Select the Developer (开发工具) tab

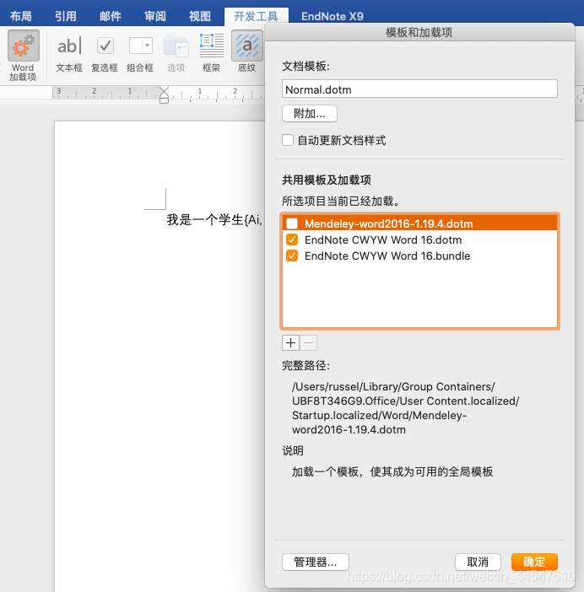click(x=256, y=16)
